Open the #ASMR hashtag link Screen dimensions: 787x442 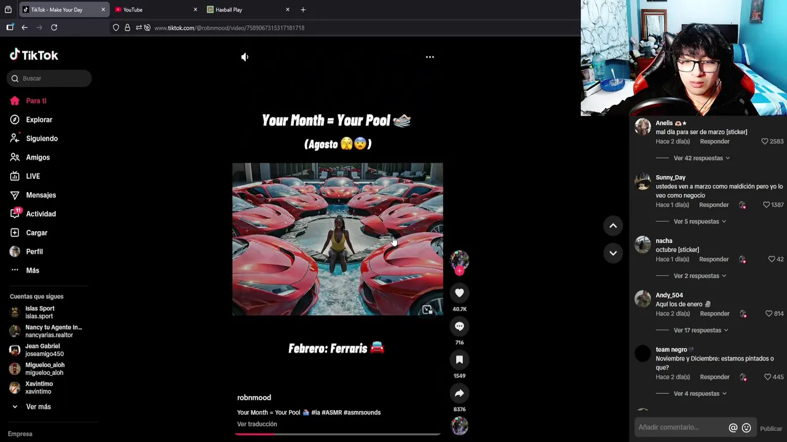[331, 413]
